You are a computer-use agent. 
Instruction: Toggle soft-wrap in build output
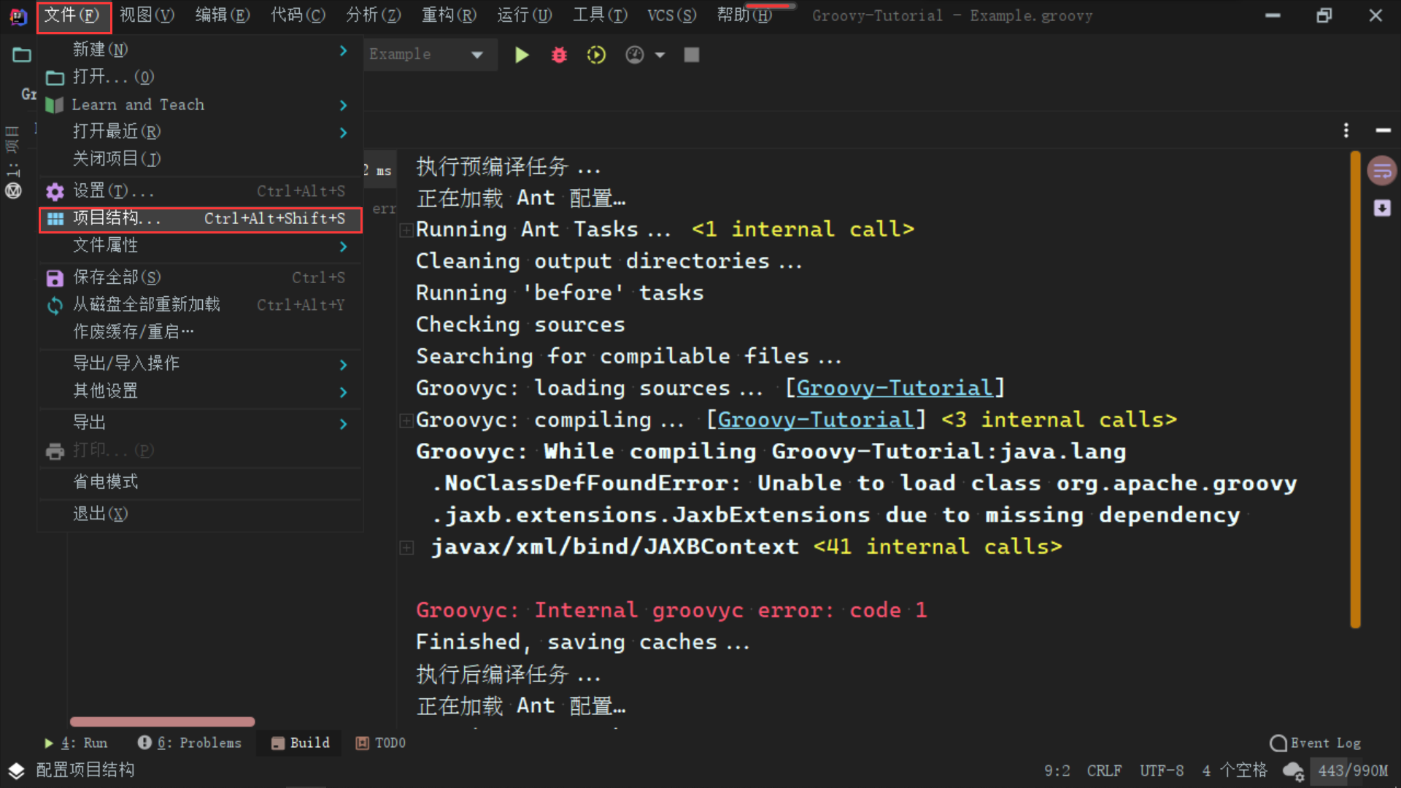1382,171
